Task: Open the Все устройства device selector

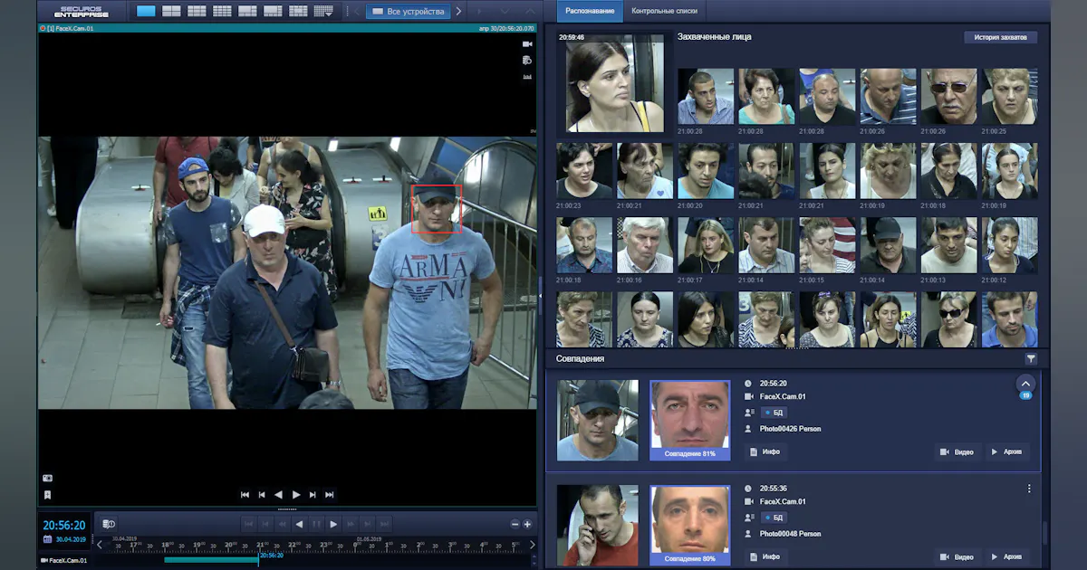Action: tap(409, 11)
